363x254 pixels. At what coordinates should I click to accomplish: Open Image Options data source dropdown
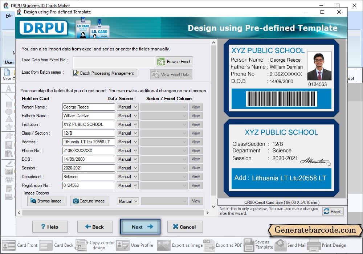coord(128,201)
